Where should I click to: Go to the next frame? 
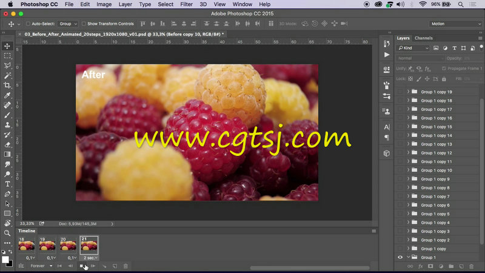[x=93, y=266]
